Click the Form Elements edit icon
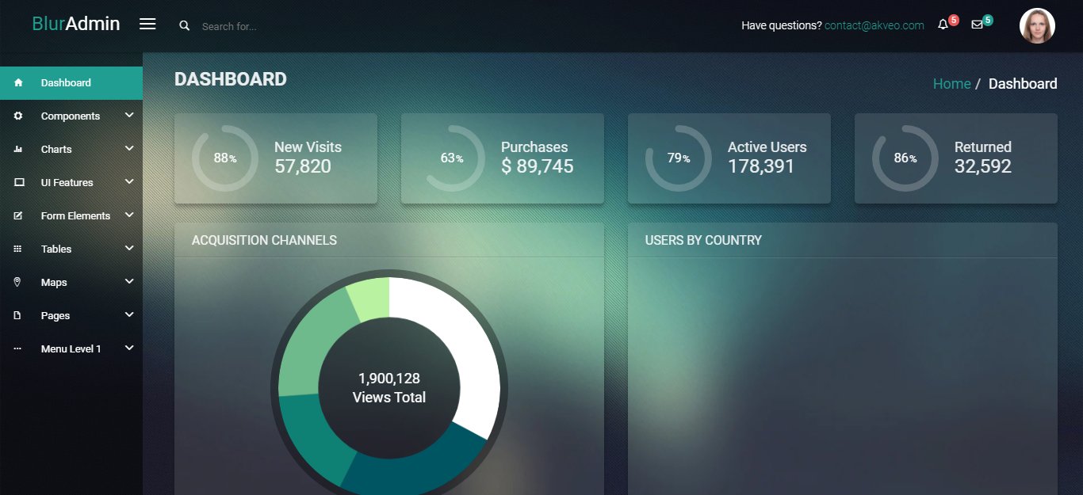1083x495 pixels. 19,215
